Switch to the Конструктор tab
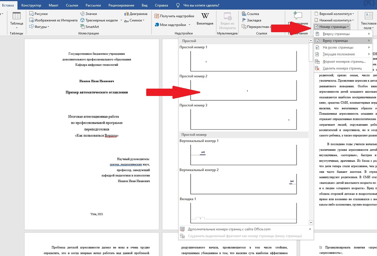Viewport: 377px width, 256px height. click(31, 5)
